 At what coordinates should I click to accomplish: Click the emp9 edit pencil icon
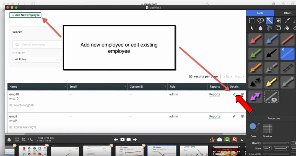234,116
